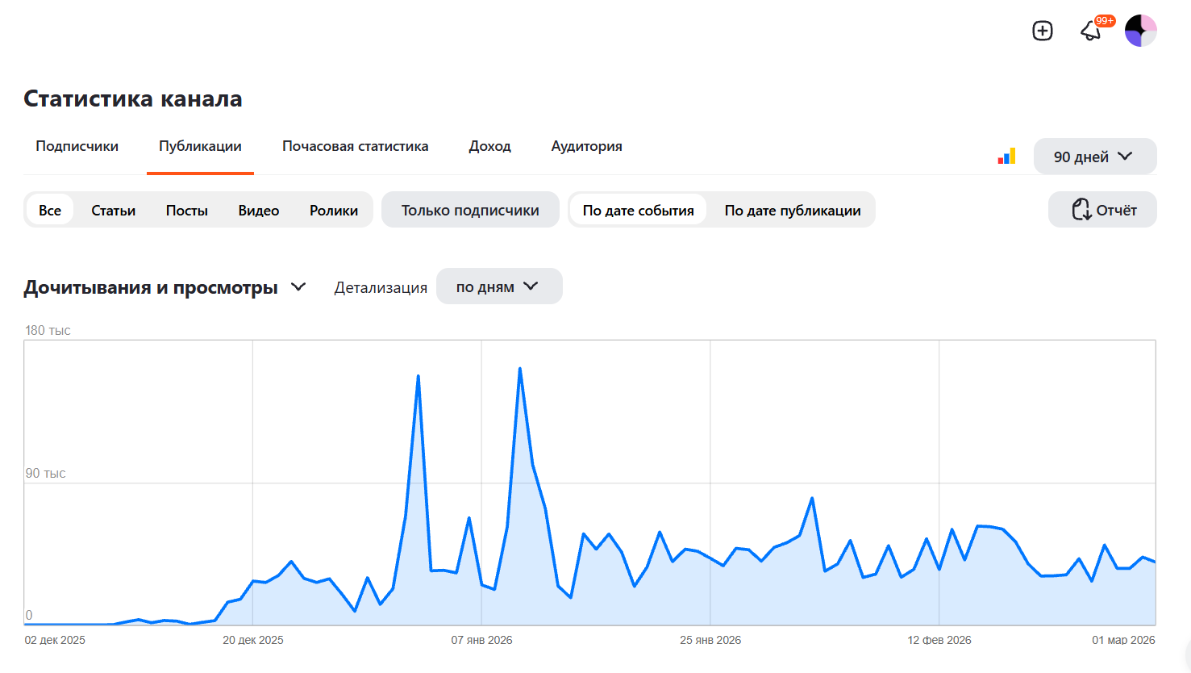1191x673 pixels.
Task: Switch to the Почасовая статистика tab
Action: coord(355,146)
